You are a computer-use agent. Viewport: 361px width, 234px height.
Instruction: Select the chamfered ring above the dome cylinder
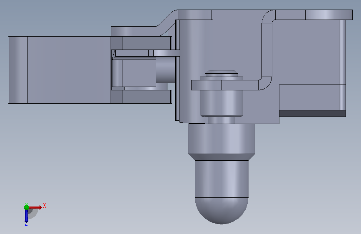(222, 157)
